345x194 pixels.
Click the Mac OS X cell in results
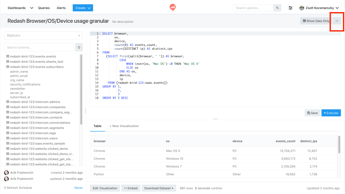click(x=173, y=151)
